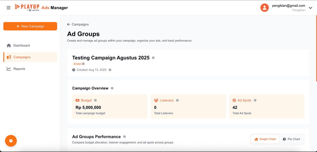Click the PlayUp Ads Manager logo
This screenshot has width=317, height=152.
tap(41, 8)
